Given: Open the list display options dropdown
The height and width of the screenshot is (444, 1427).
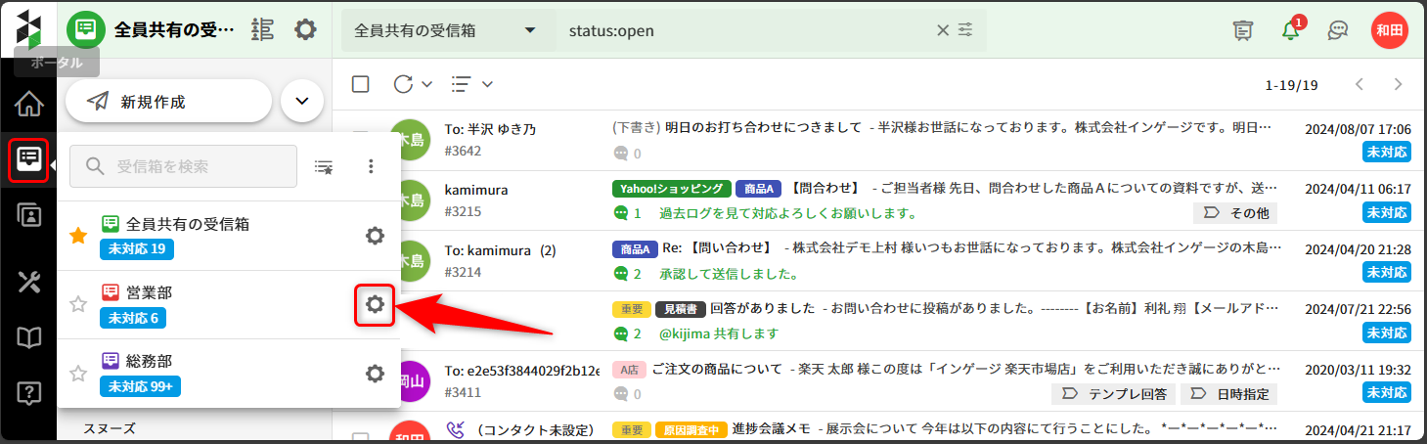Looking at the screenshot, I should (x=471, y=84).
